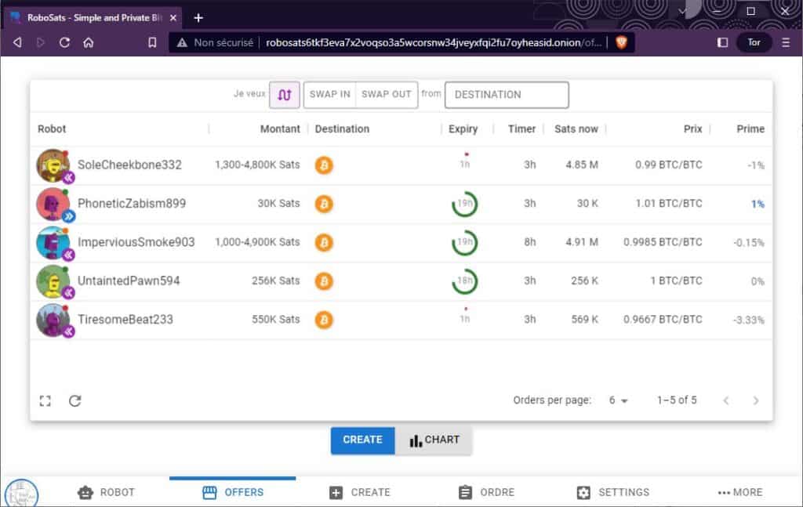The width and height of the screenshot is (803, 507).
Task: Click the circular robot avatar in bottom-left corner
Action: [21, 494]
